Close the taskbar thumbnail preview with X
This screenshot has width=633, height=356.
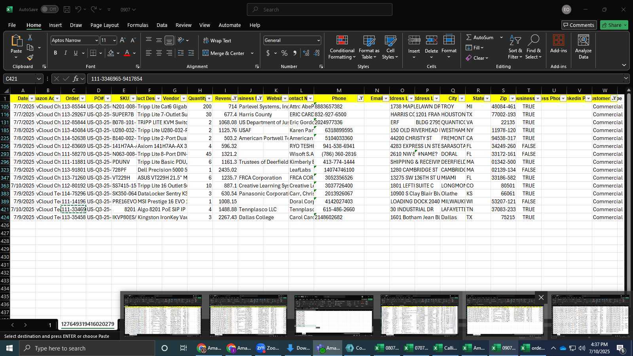[541, 297]
